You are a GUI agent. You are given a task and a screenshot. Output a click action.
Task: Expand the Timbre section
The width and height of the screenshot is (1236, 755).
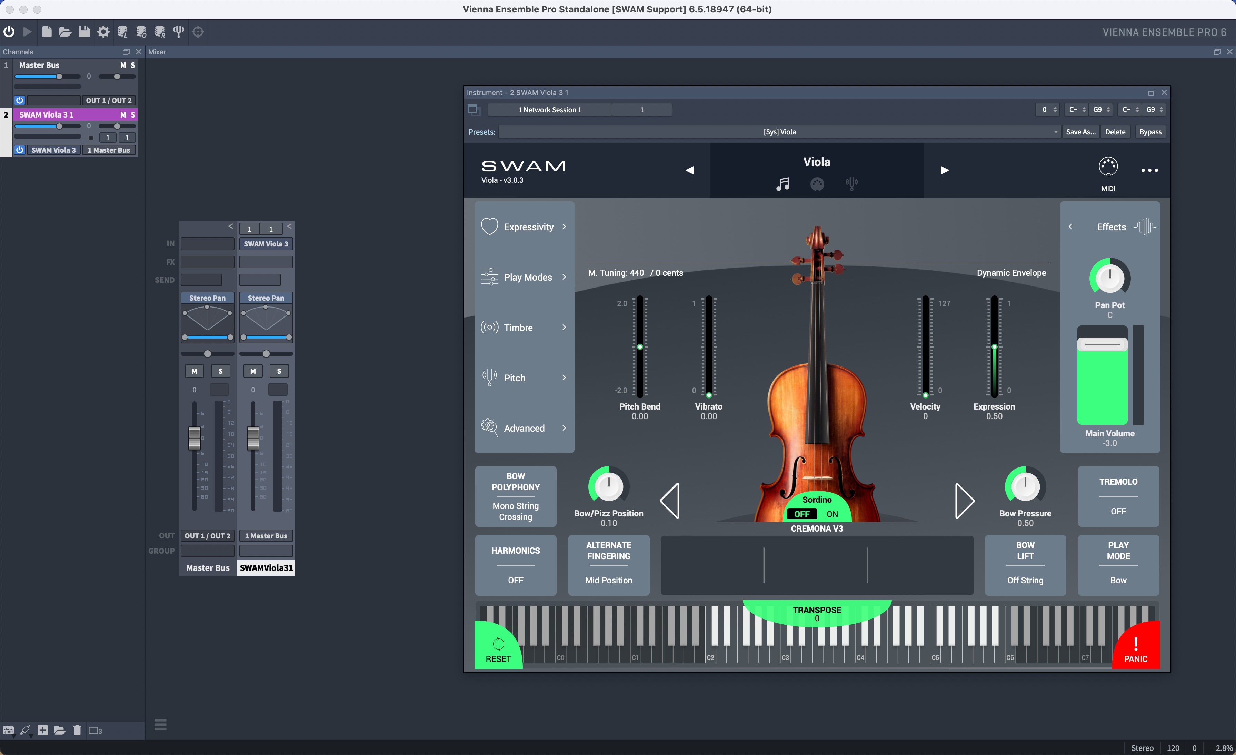tap(524, 328)
